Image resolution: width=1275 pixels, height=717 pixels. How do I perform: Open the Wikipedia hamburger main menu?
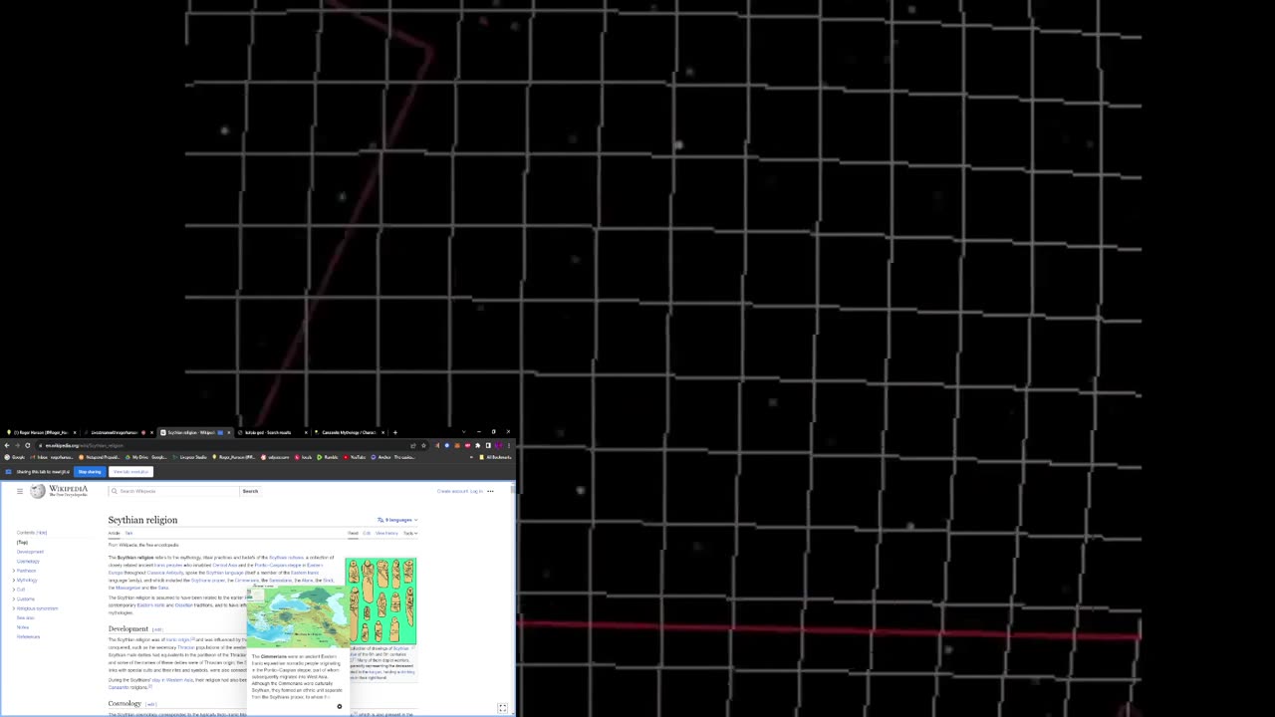tap(20, 491)
